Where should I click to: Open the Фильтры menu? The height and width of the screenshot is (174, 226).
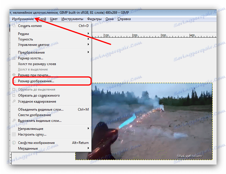[94, 19]
